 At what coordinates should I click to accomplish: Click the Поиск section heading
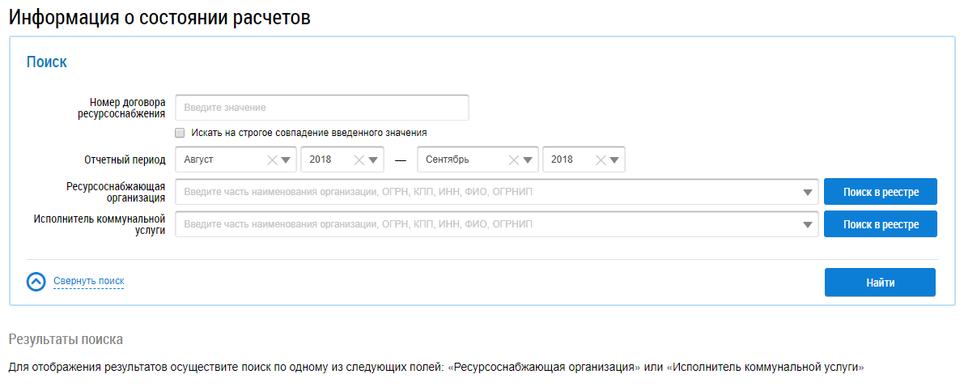pos(47,62)
